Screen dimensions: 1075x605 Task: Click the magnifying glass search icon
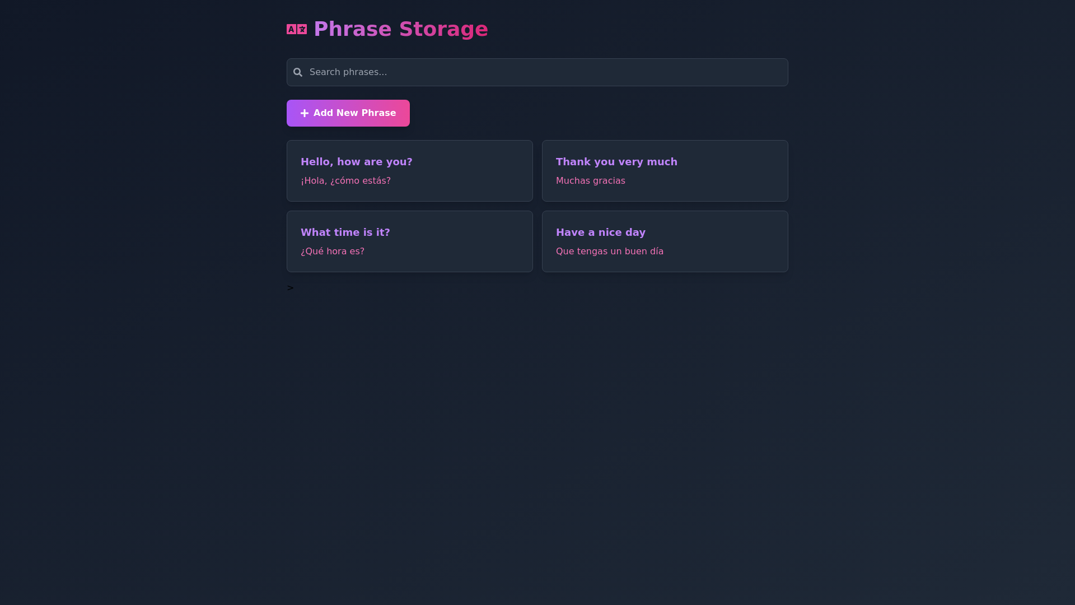coord(298,72)
